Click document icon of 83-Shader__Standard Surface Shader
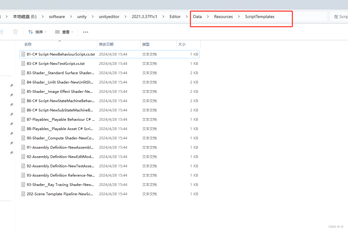 coord(23,73)
